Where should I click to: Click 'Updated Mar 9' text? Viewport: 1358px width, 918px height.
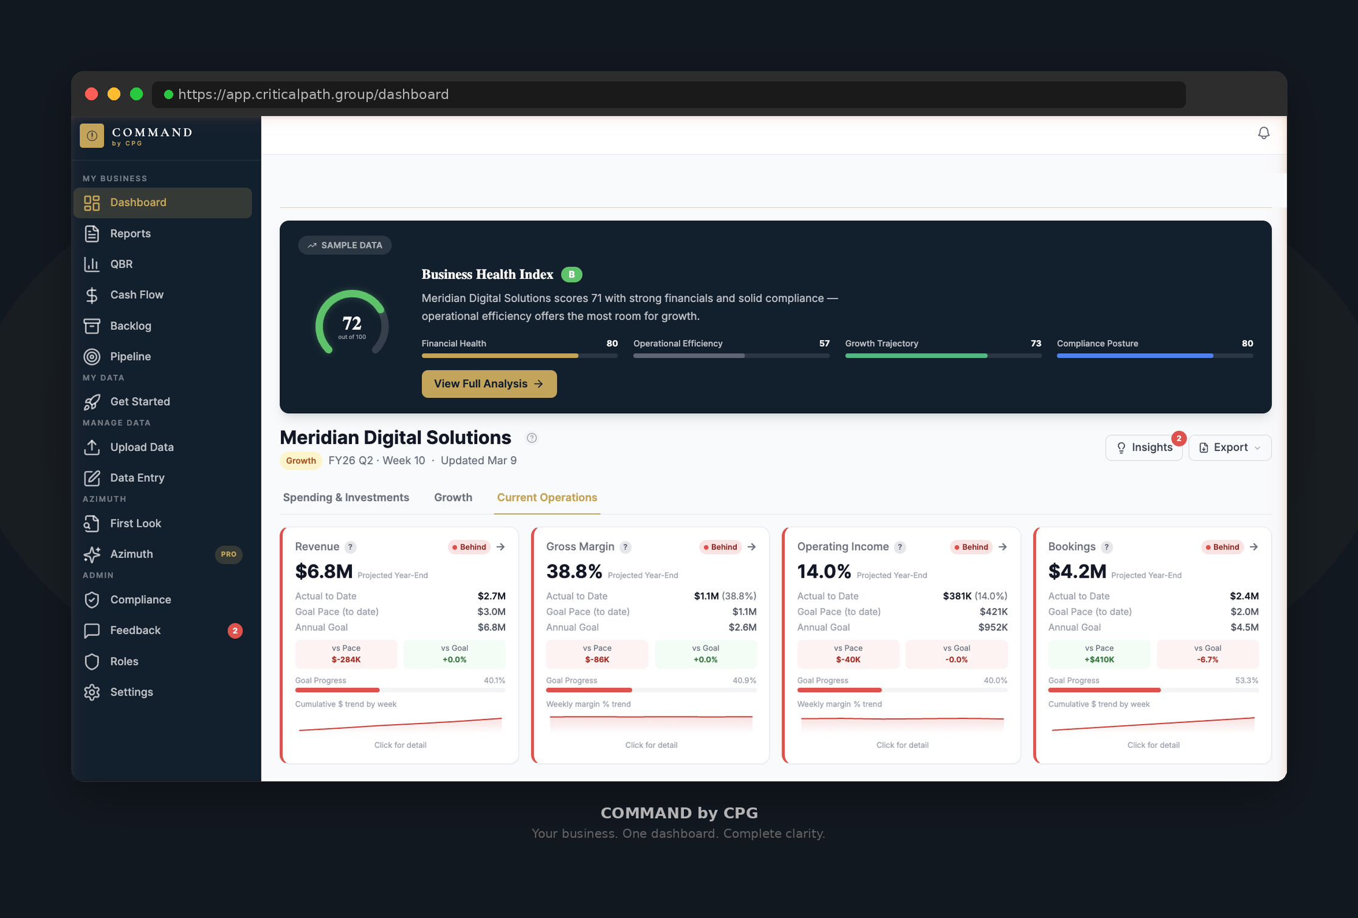(x=478, y=461)
